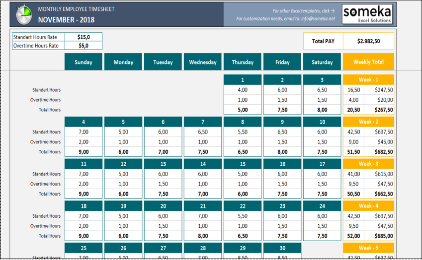Select the Standart Hours Rate value cell
Viewport: 422px width, 260px height.
click(83, 37)
